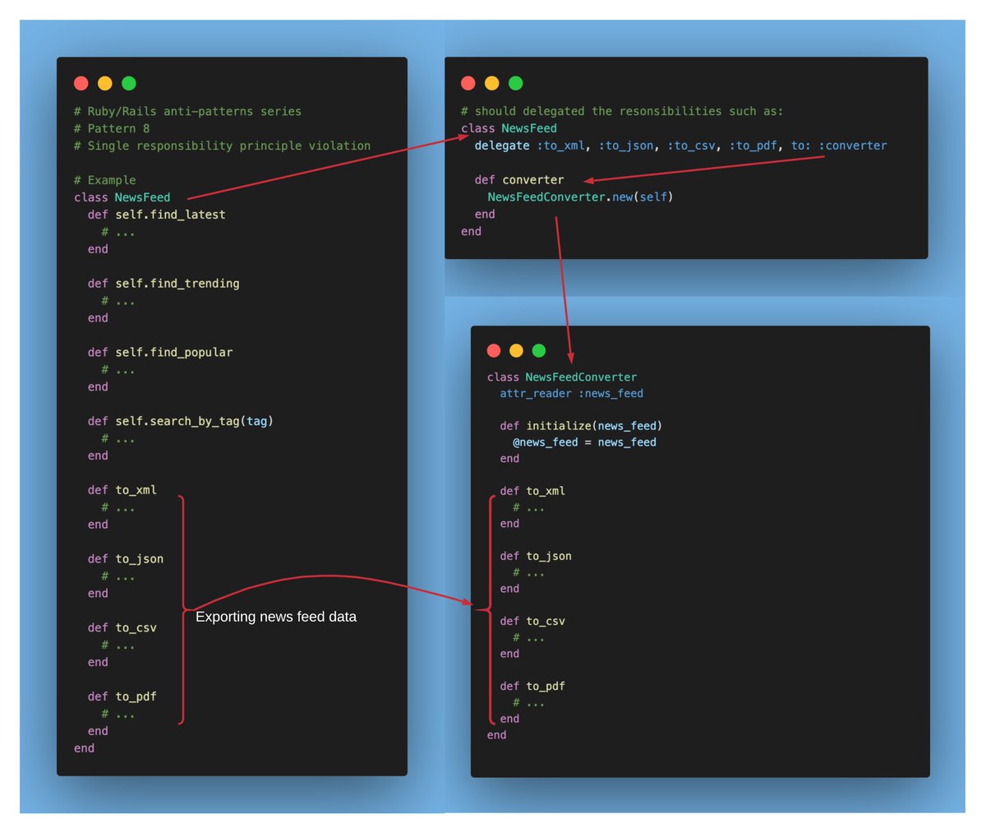The image size is (986, 833).
Task: Click the green dot of the top-right NewsFeed window
Action: coord(516,83)
